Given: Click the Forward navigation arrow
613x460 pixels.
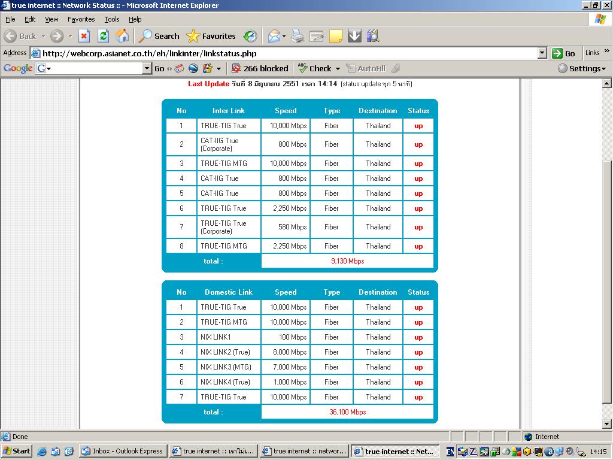Looking at the screenshot, I should [x=57, y=37].
